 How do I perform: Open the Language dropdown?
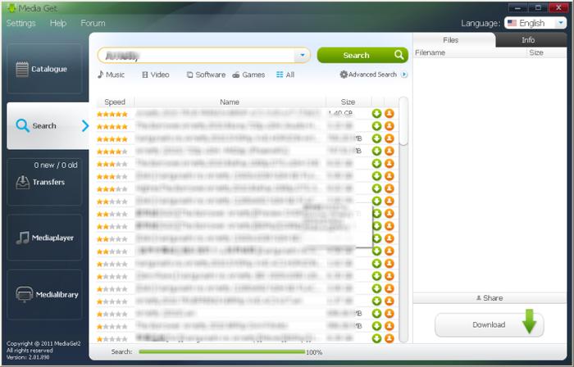[x=537, y=23]
